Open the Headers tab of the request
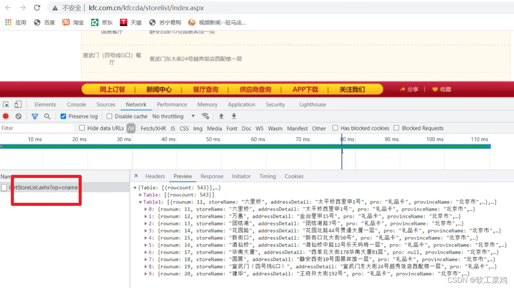The image size is (514, 288). [155, 176]
